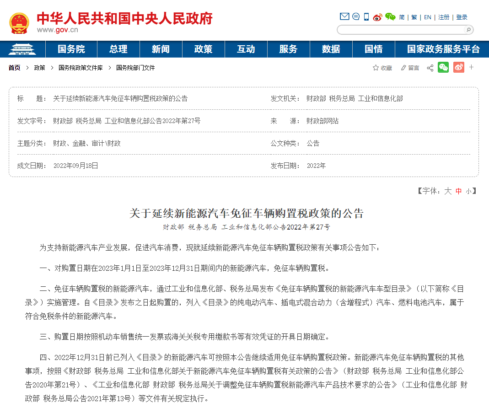The height and width of the screenshot is (408, 489).
Task: Click the 注册 register link
Action: pos(444,17)
